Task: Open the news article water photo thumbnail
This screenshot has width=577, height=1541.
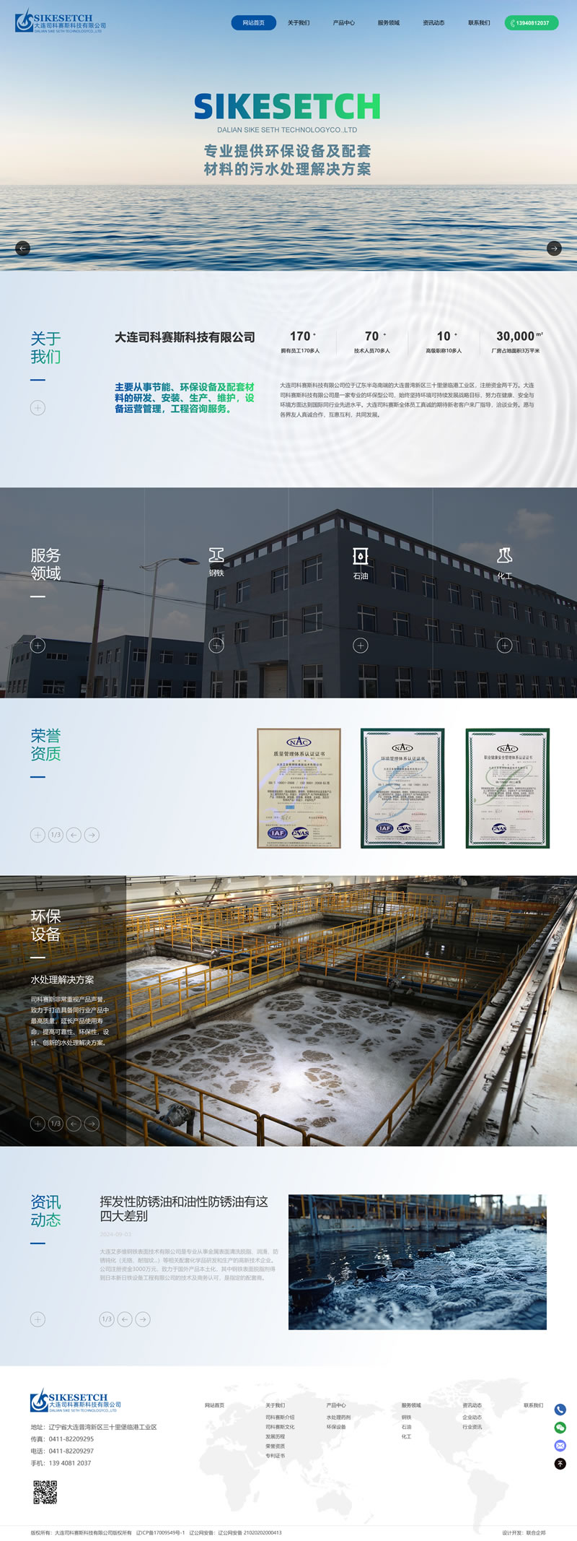Action: [417, 1262]
